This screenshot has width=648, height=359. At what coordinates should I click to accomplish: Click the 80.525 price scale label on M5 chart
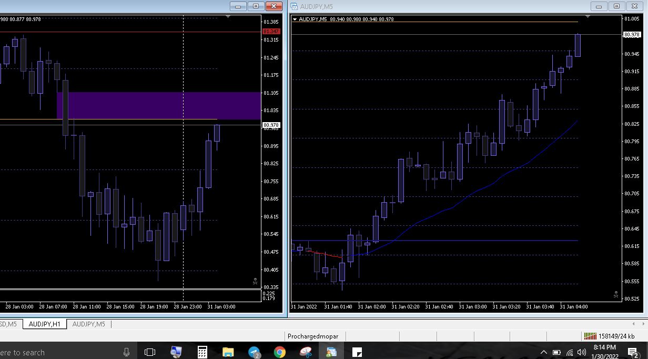click(631, 299)
